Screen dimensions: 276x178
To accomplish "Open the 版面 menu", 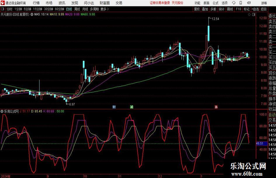I will pyautogui.click(x=206, y=3).
